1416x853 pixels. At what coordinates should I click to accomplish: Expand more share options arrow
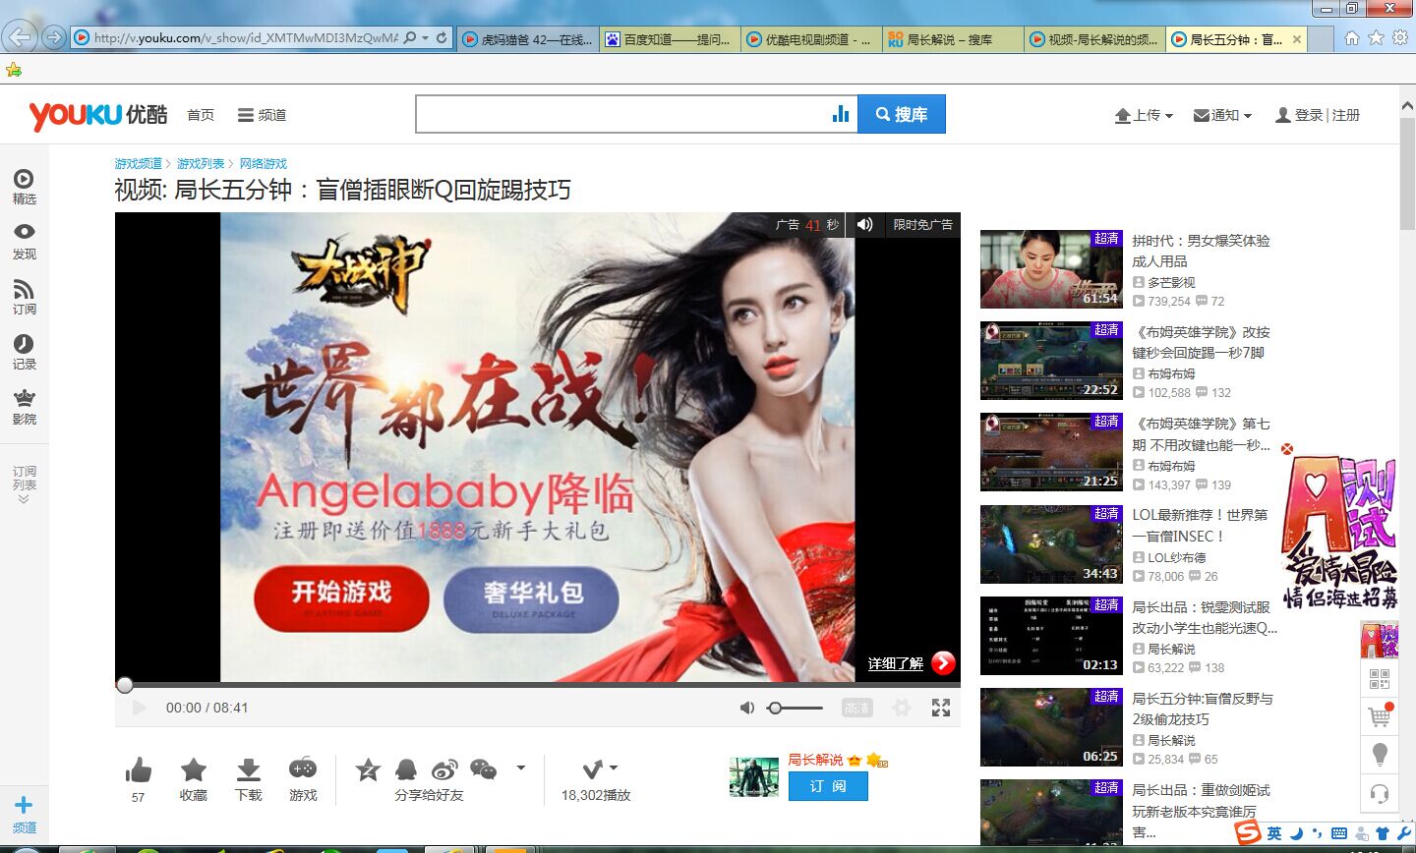521,768
